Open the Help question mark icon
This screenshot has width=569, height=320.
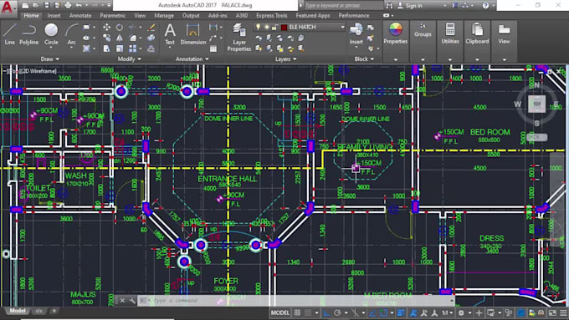[x=485, y=6]
